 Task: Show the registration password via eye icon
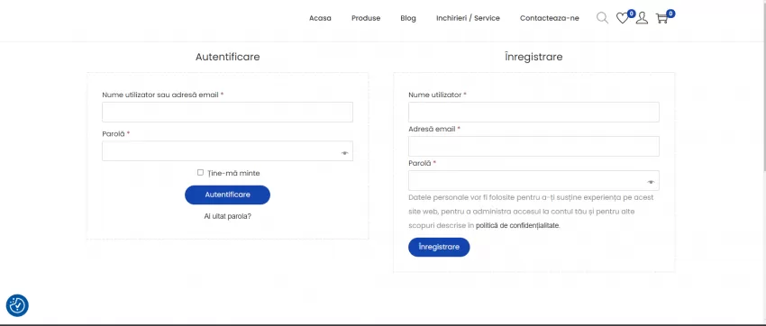pos(652,182)
